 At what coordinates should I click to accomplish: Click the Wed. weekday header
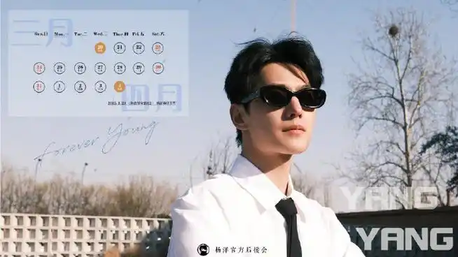[x=100, y=34]
